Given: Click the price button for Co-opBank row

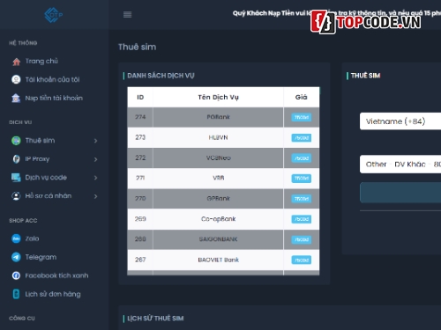Looking at the screenshot, I should [302, 219].
